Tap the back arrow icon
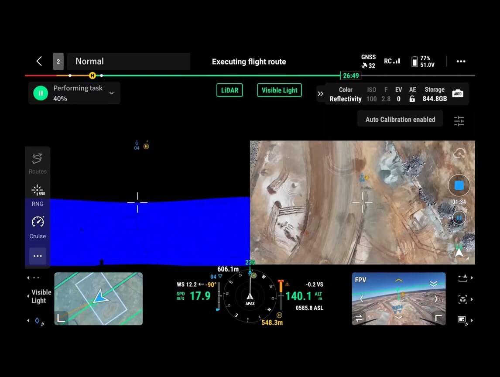500x377 pixels. point(39,62)
